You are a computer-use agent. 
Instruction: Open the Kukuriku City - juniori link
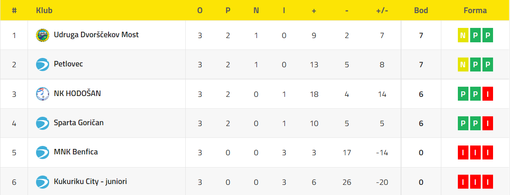pos(90,181)
